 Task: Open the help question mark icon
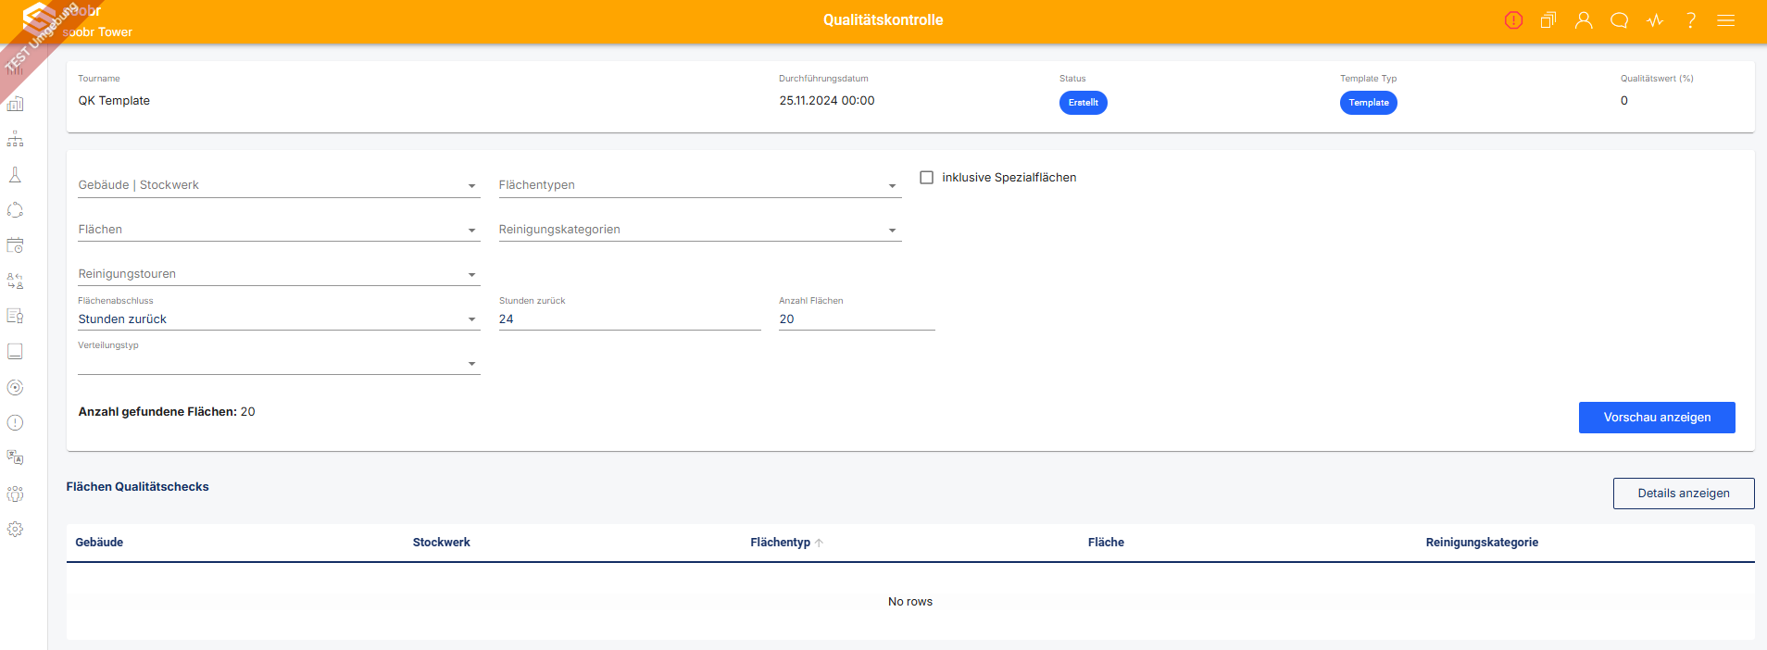tap(1691, 20)
